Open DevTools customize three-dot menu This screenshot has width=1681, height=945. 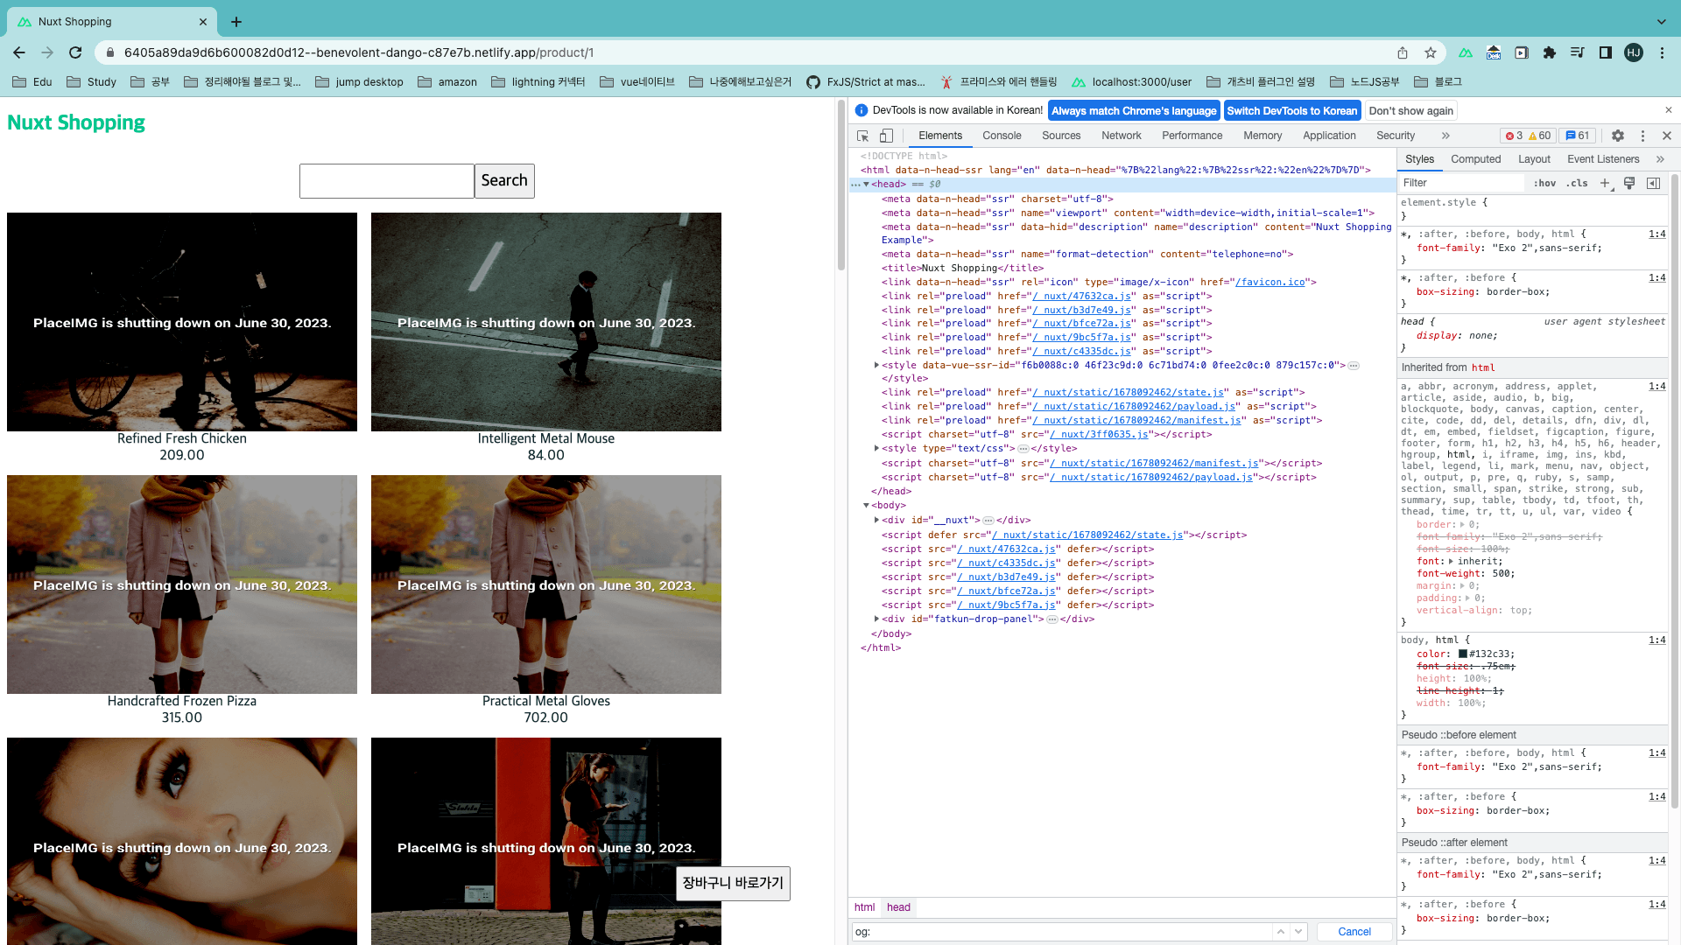1642,136
